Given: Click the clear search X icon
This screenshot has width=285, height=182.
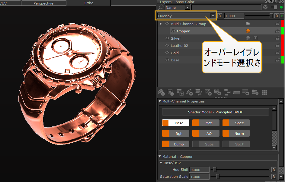Looking at the screenshot, I should [x=265, y=8].
